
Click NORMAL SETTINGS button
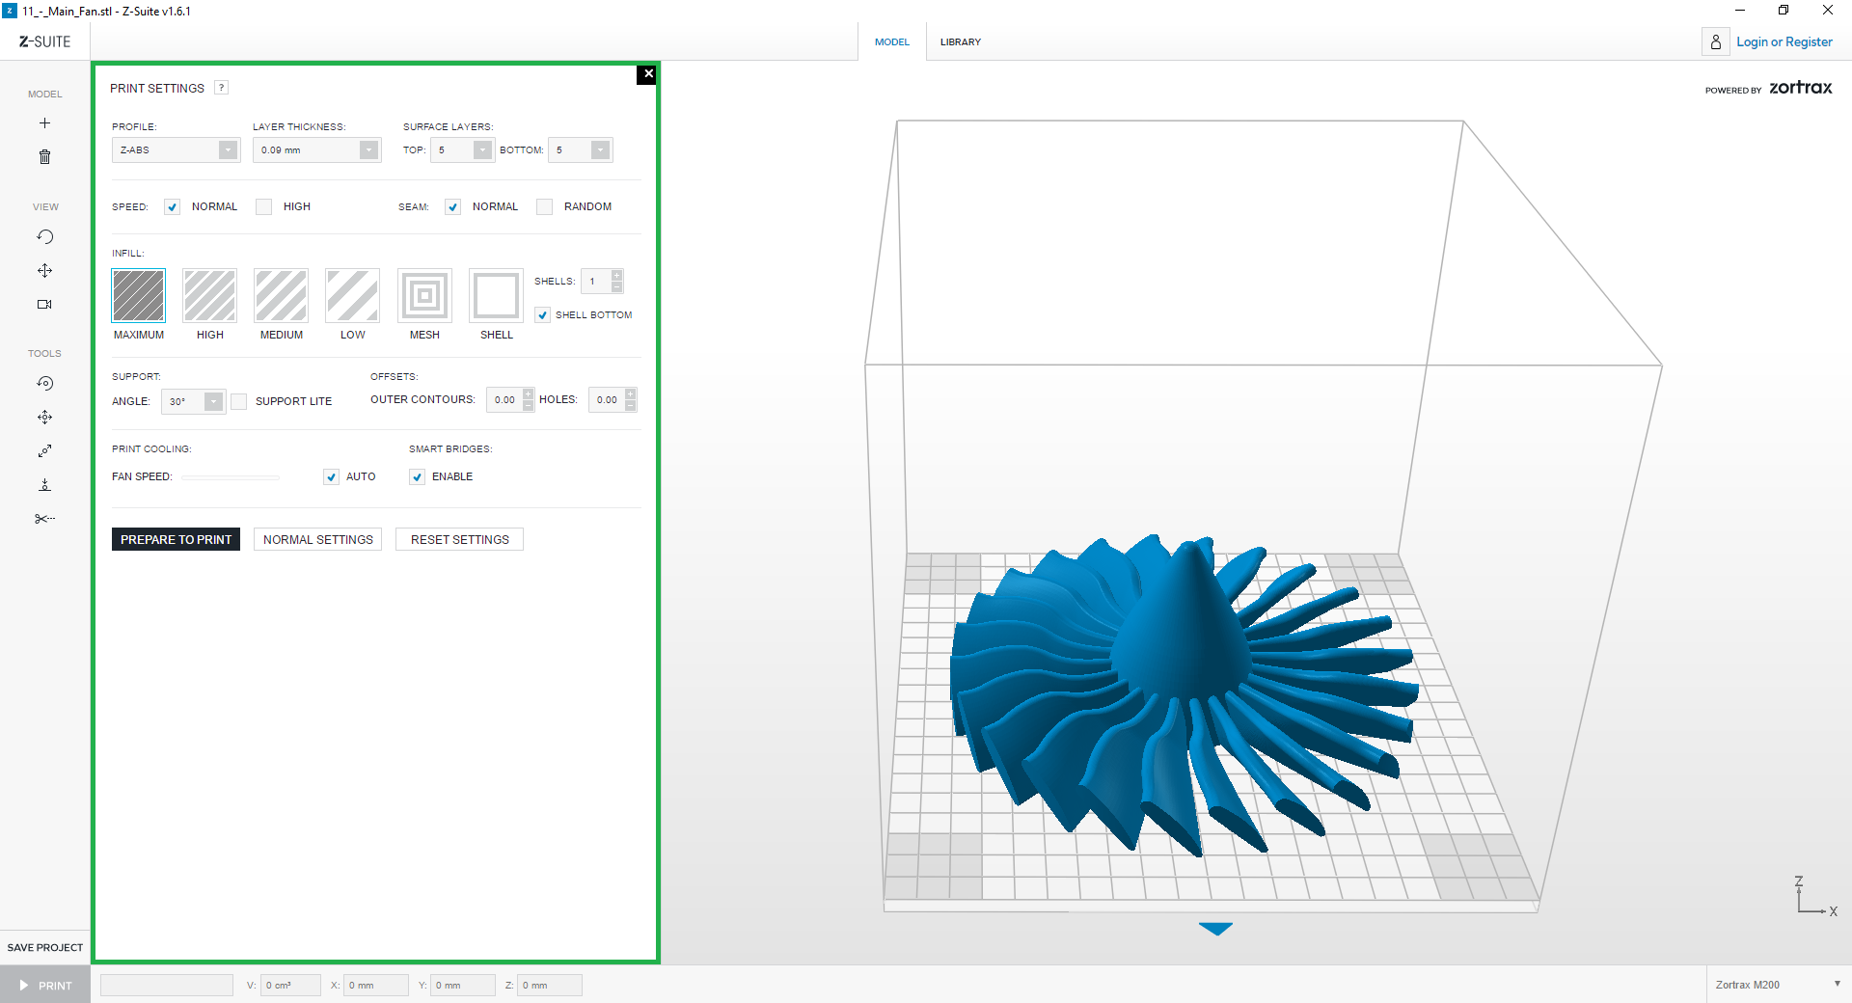point(317,539)
